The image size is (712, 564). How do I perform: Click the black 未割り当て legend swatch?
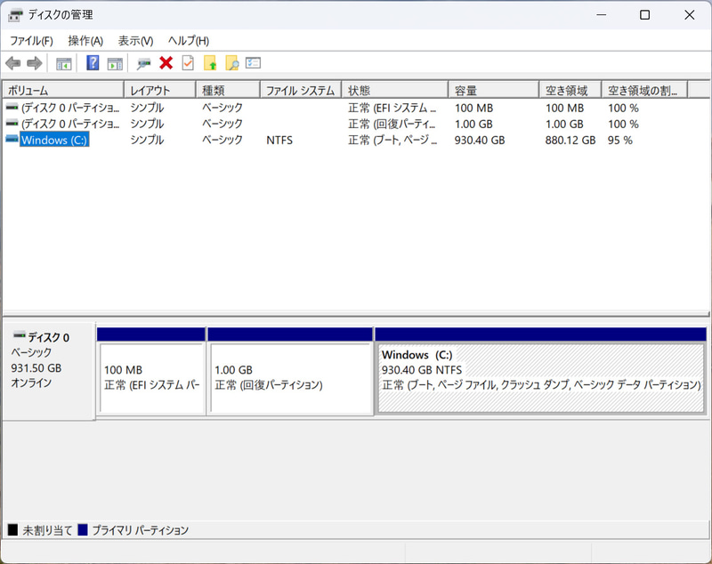(x=12, y=529)
